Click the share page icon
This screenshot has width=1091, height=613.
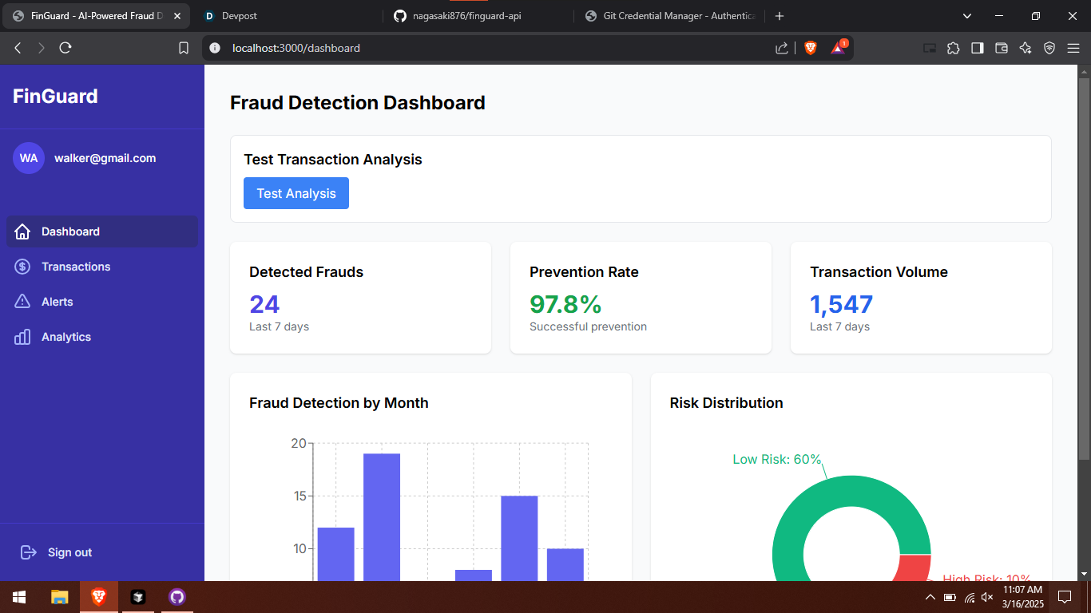(x=782, y=48)
